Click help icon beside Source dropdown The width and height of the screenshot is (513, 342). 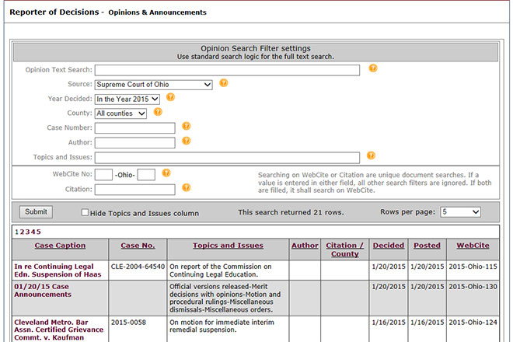(x=223, y=83)
